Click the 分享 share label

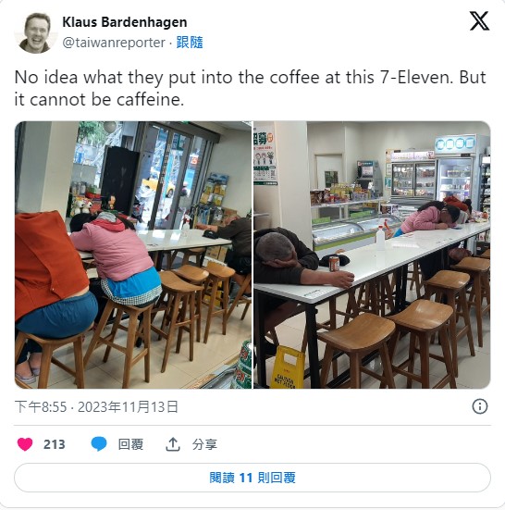pyautogui.click(x=204, y=444)
